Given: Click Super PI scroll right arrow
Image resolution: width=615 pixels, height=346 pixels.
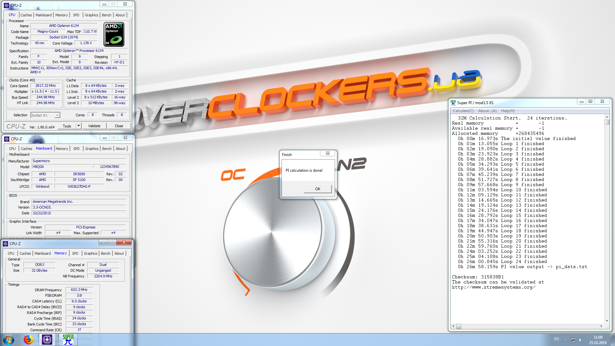Looking at the screenshot, I should pyautogui.click(x=601, y=326).
